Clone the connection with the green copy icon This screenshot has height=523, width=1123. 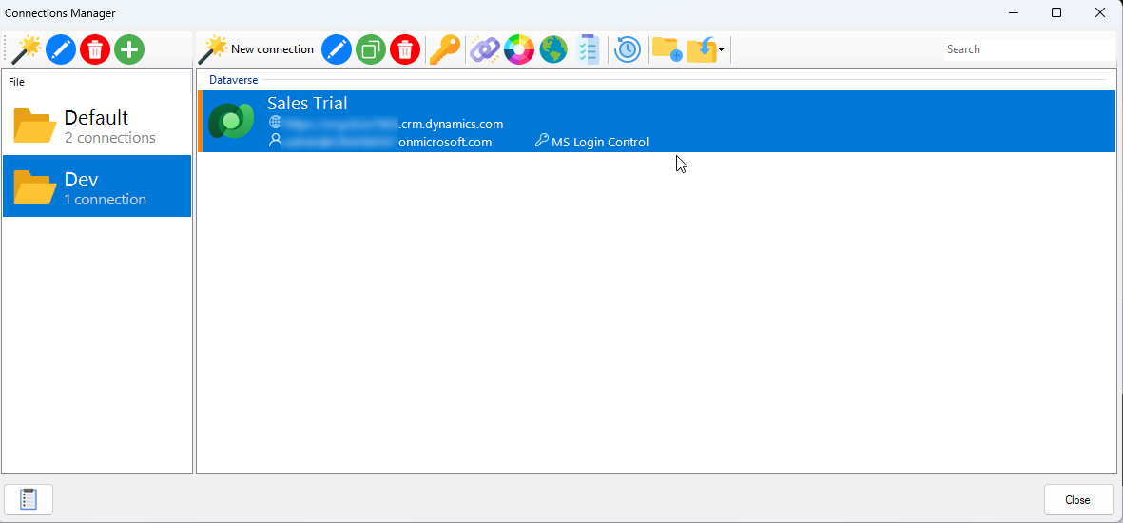(x=371, y=49)
